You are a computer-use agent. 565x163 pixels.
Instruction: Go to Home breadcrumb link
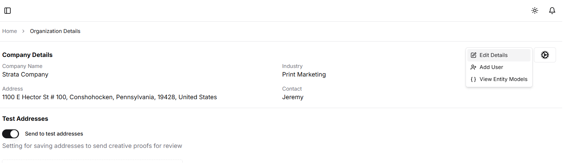(x=10, y=31)
